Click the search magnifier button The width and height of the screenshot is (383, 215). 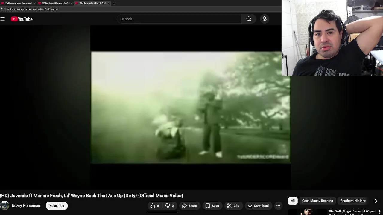tap(249, 19)
